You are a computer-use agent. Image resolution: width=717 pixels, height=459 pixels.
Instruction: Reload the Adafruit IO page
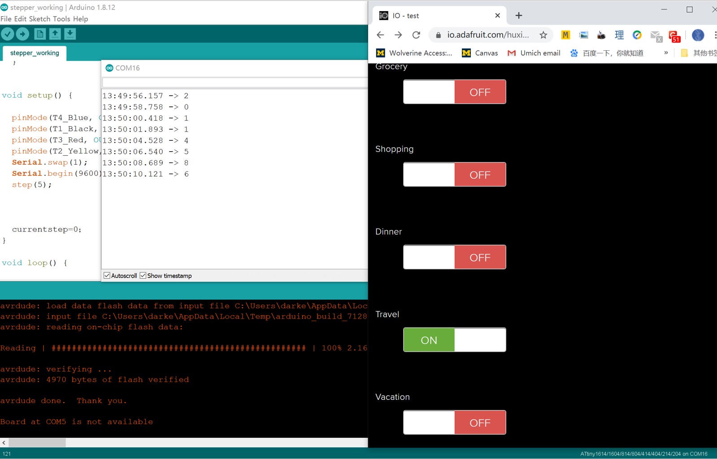click(x=416, y=35)
